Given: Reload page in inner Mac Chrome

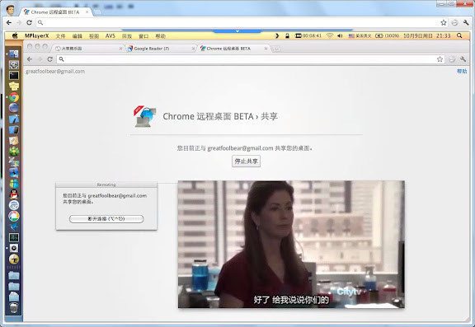Looking at the screenshot, I should (50, 59).
